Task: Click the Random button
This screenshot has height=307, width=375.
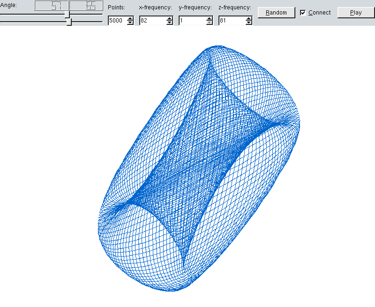Action: [x=276, y=13]
